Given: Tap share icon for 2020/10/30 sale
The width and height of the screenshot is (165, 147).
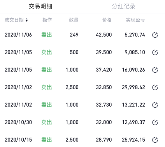Looking at the screenshot, I should point(155,122).
